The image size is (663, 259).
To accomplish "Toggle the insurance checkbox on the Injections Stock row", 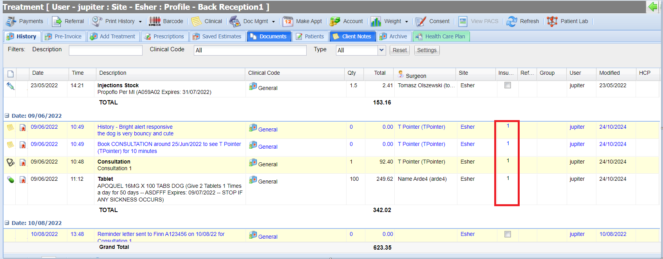I will pos(508,85).
